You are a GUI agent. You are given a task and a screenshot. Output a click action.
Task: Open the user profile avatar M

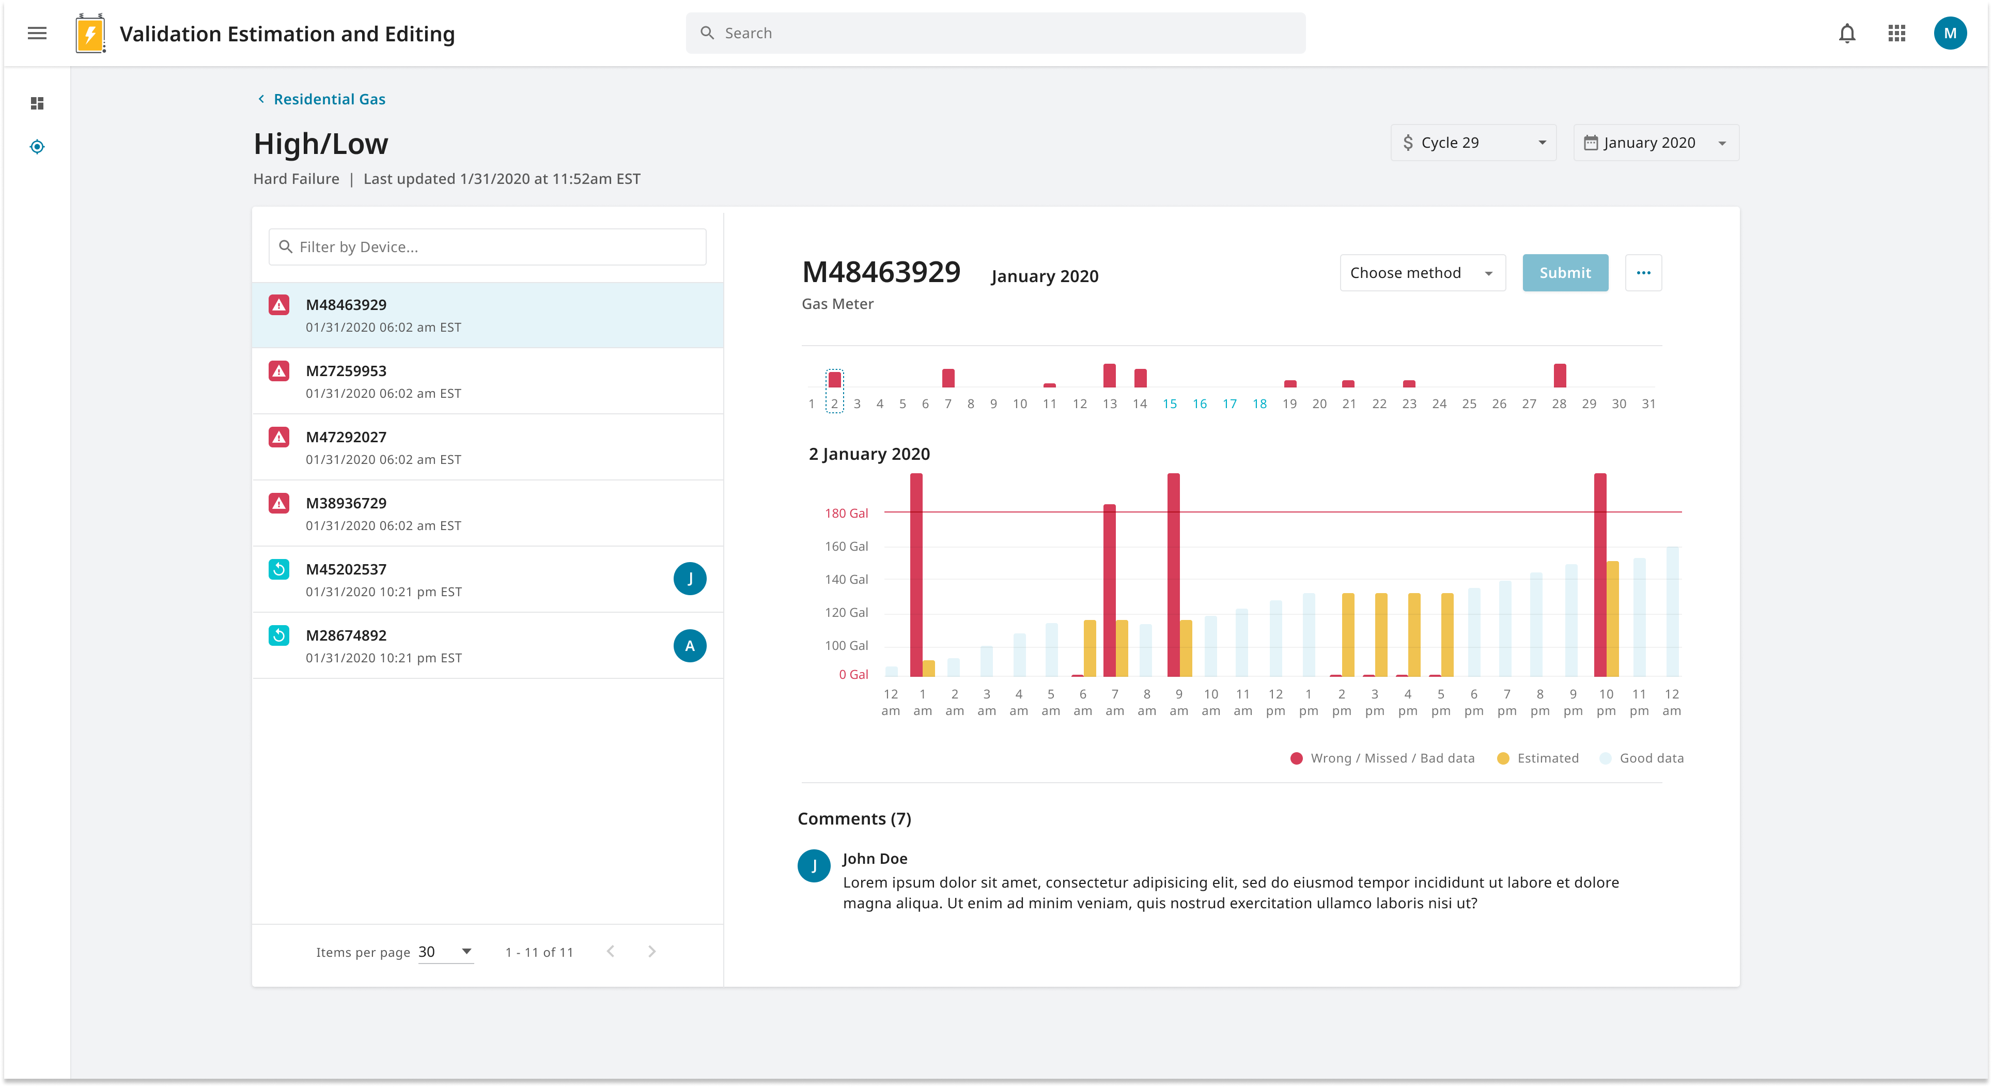[x=1950, y=33]
